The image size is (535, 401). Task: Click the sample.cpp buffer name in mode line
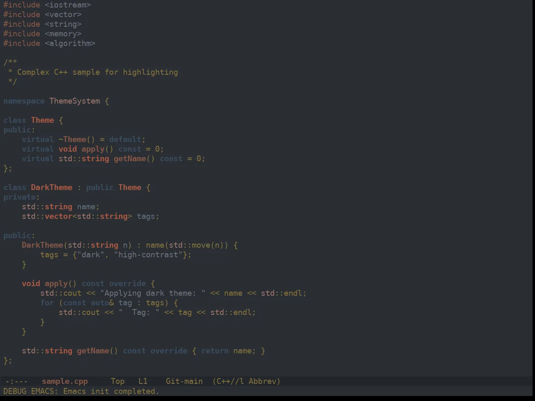pos(65,381)
